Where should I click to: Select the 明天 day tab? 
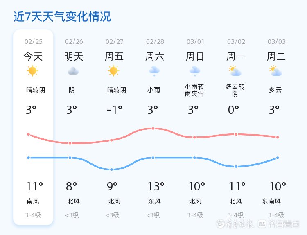coord(74,56)
